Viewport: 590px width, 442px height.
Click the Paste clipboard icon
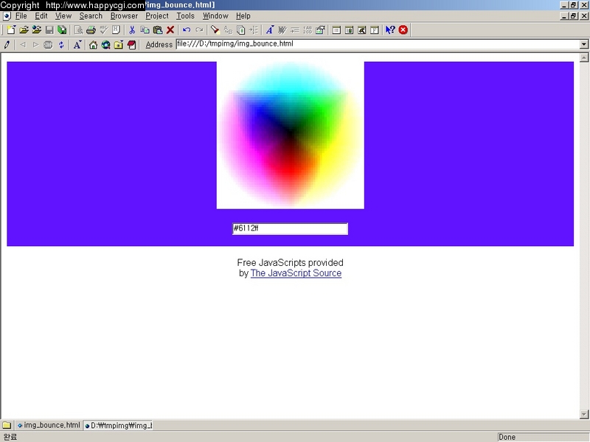coord(158,29)
